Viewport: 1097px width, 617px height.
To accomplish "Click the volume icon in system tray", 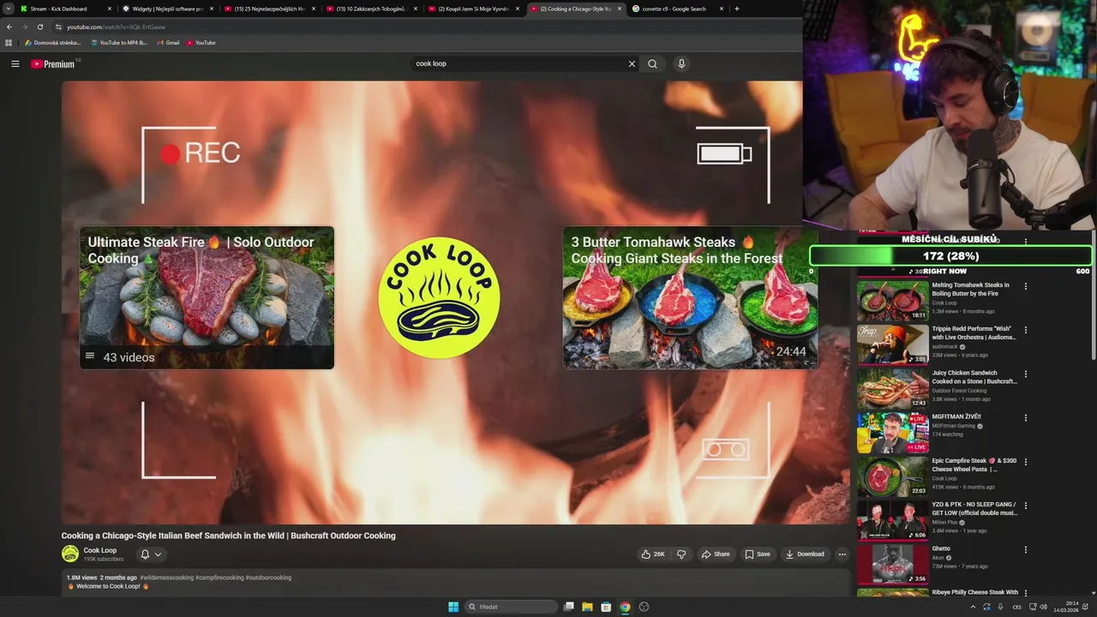I will coord(1043,607).
